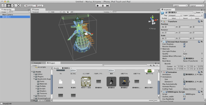Toggle scene skybox overlay image icon
Viewport: 206px width, 105px height.
pos(68,12)
